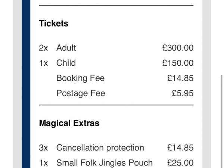Click the 2x quantity beside Adult
Screen dimensions: 224x168
click(43, 48)
